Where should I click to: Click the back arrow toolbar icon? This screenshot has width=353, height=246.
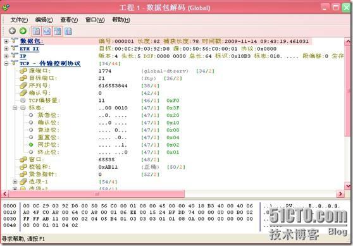(x=12, y=31)
